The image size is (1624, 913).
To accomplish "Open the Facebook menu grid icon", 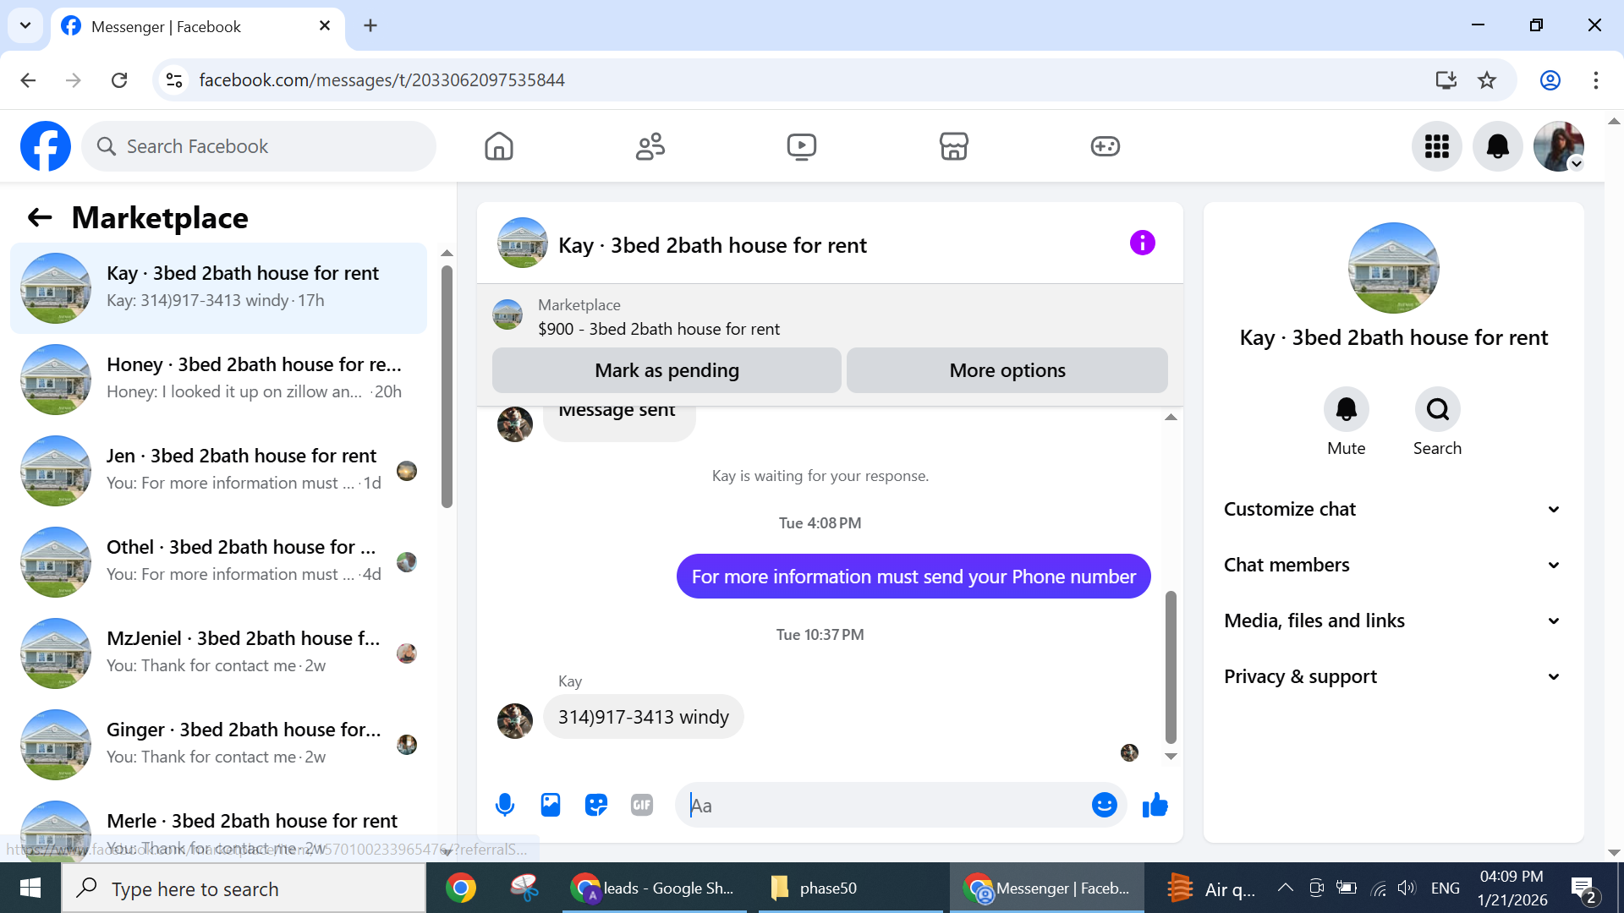I will click(1436, 146).
